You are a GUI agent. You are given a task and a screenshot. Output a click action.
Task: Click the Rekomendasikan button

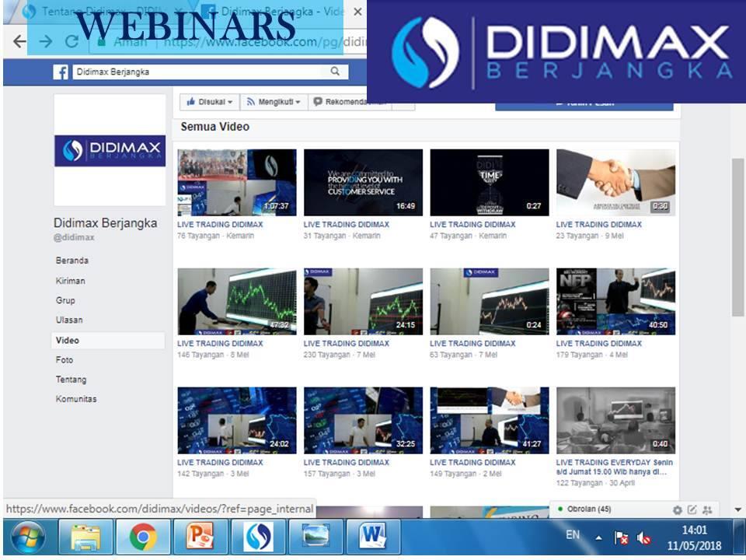tap(350, 102)
